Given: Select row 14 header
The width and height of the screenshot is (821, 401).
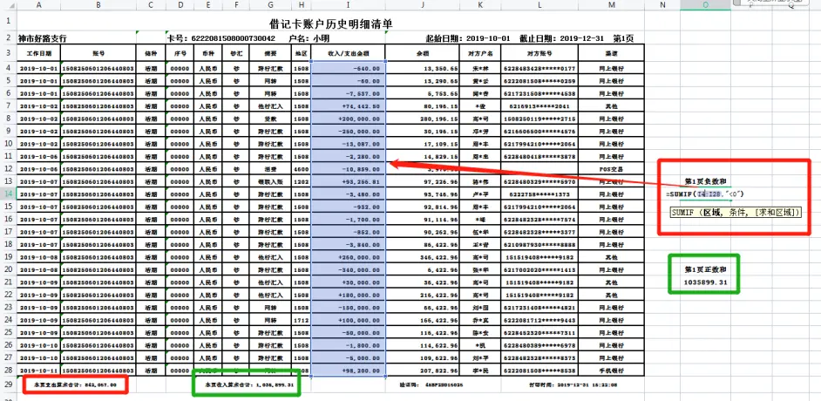Looking at the screenshot, I should (9, 194).
